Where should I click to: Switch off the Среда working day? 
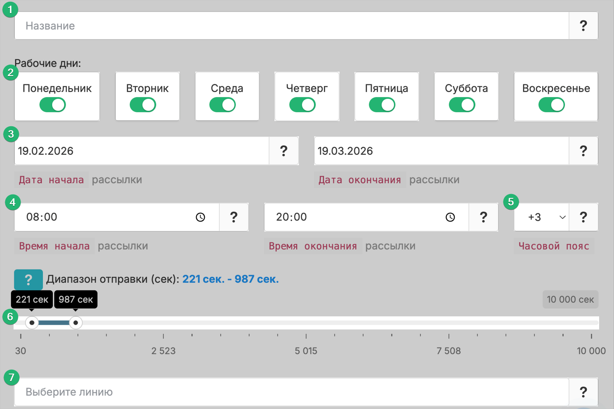(x=222, y=105)
